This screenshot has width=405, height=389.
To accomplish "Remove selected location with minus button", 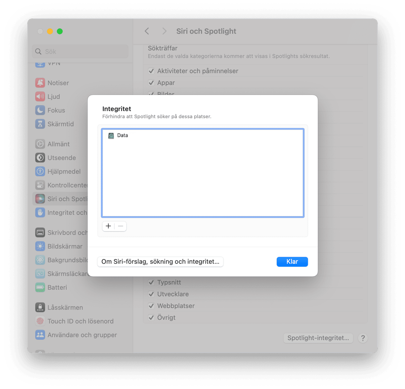I will pyautogui.click(x=121, y=226).
